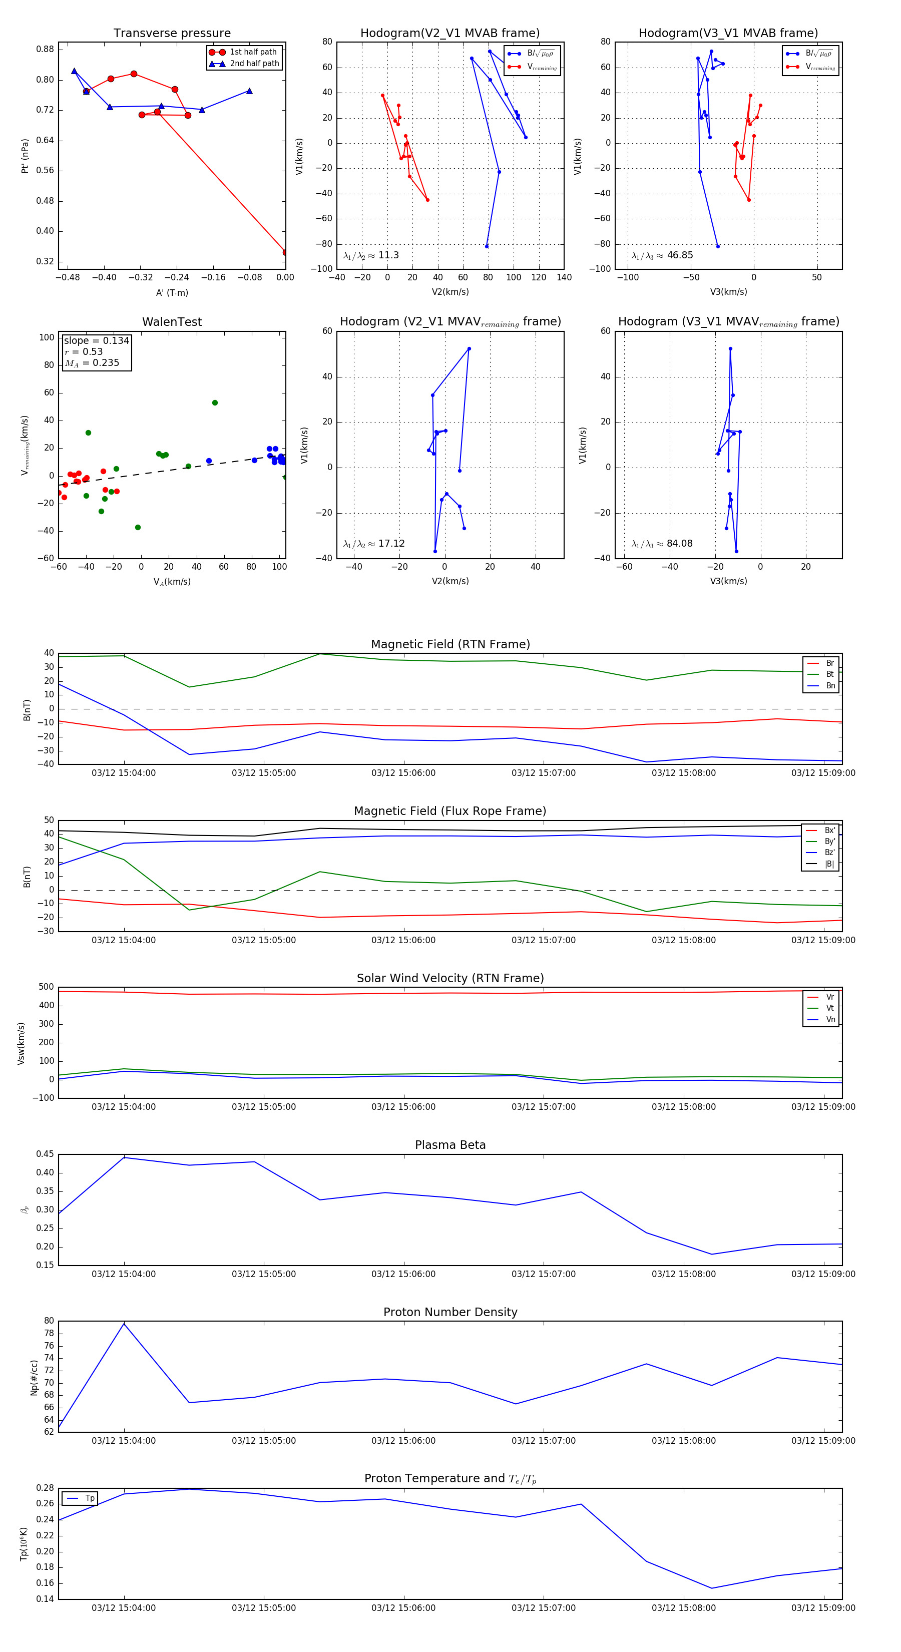Image resolution: width=901 pixels, height=1652 pixels.
Task: Click "03/12 15:06:00" tick under Plasma Beta plot
Action: point(403,1274)
